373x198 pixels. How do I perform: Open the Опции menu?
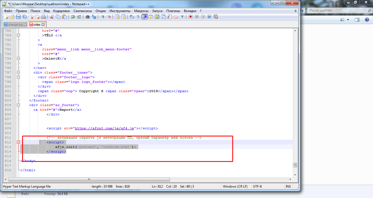[101, 11]
